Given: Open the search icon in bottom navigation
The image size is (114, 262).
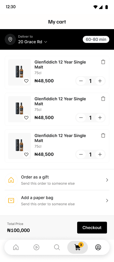Looking at the screenshot, I should point(57,247).
